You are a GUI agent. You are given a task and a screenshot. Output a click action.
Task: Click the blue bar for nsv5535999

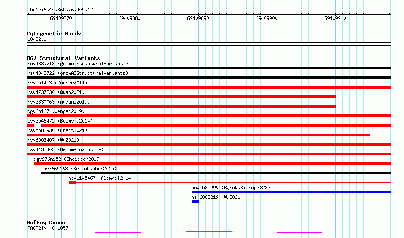tap(291, 192)
